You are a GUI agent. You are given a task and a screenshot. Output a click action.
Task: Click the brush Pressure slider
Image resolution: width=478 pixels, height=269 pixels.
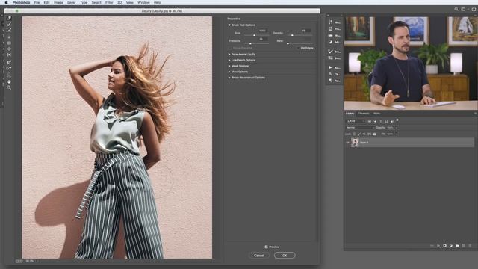coord(256,43)
